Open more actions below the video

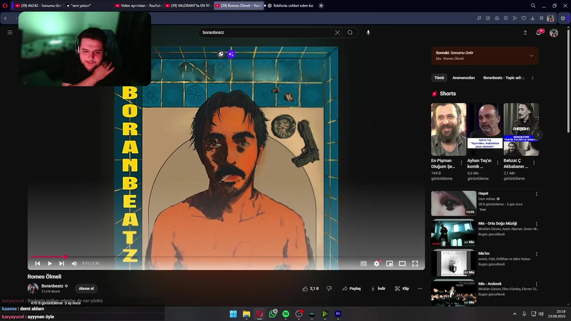click(420, 288)
